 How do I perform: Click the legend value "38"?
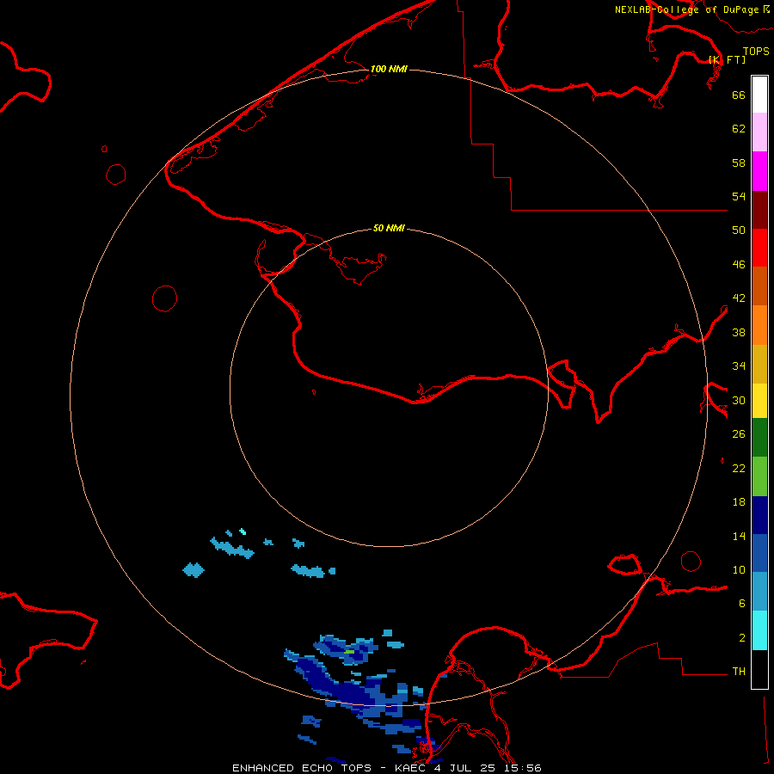click(739, 332)
